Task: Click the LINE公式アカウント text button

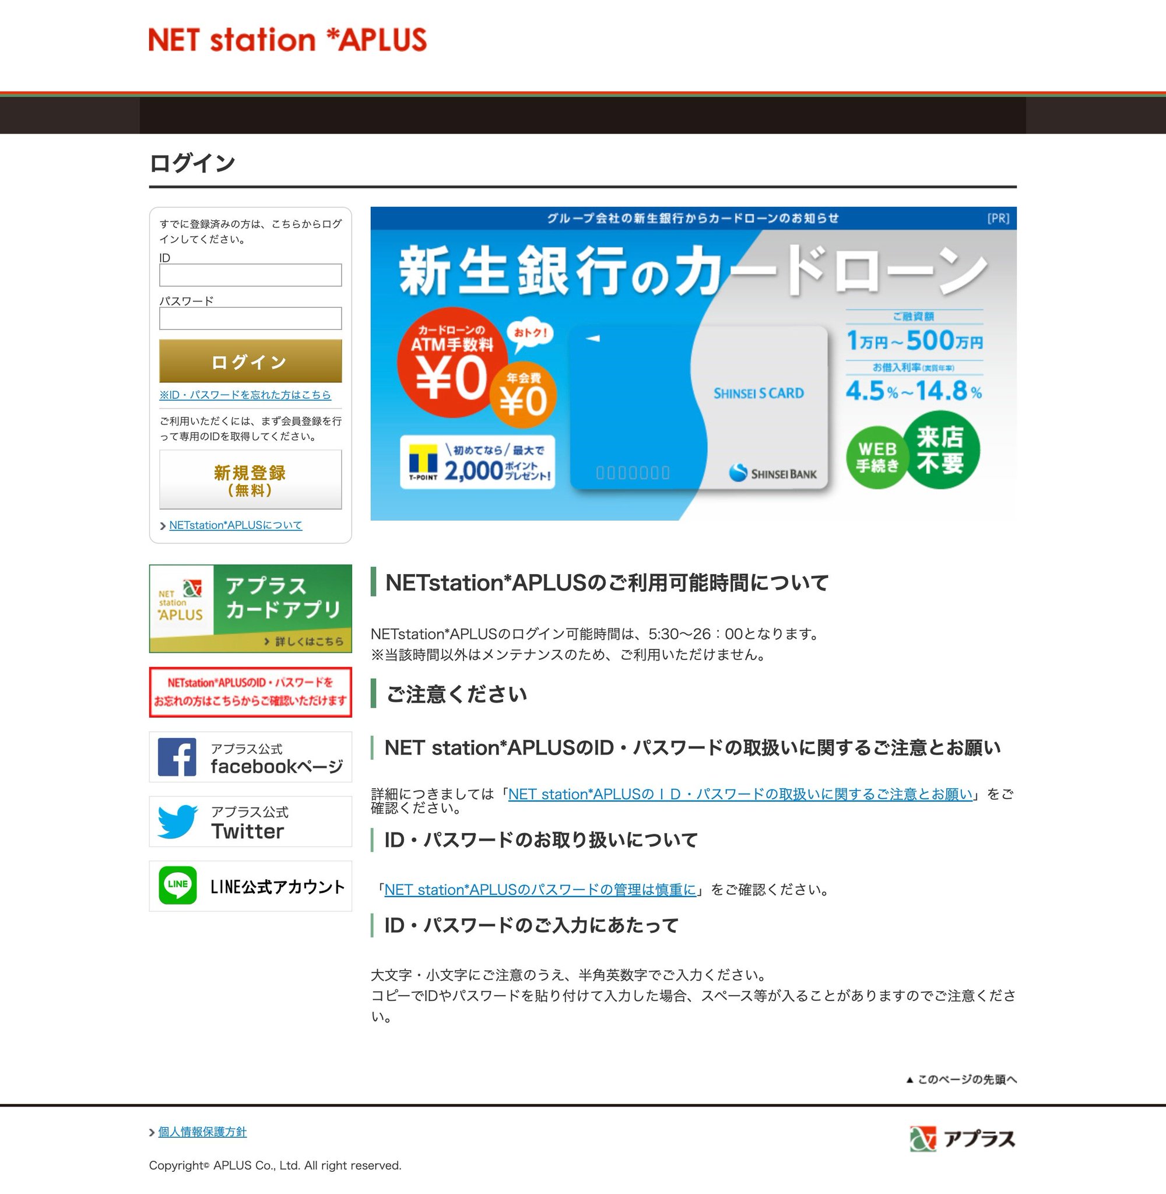Action: [278, 887]
